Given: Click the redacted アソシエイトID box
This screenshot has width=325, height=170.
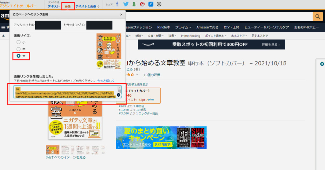Looking at the screenshot, I should coord(48,25).
